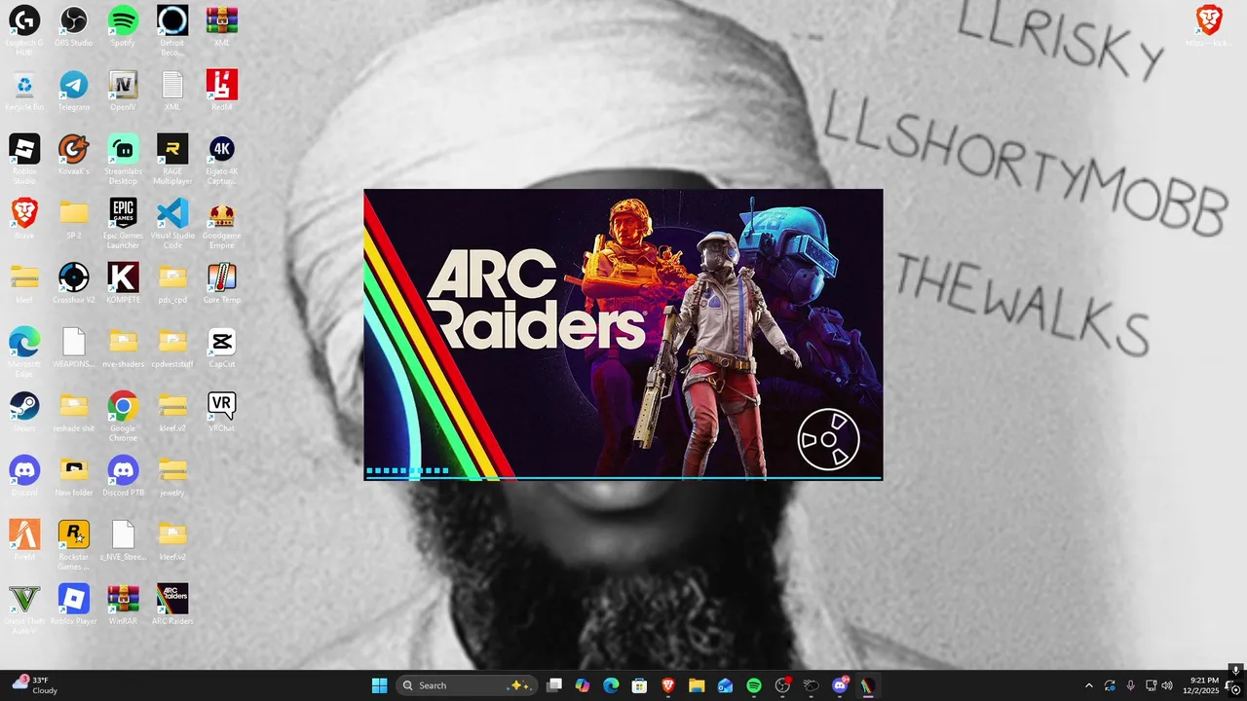Select the kleef zipped folder
This screenshot has width=1247, height=701.
24,283
